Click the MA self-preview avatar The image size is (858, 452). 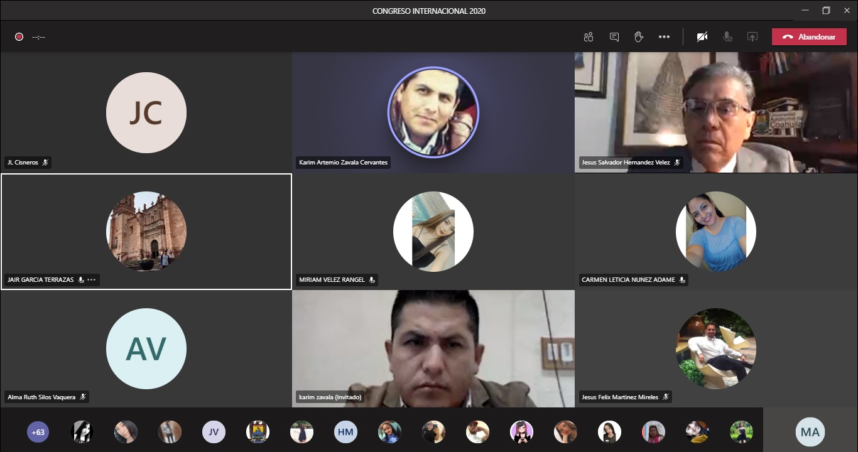(810, 432)
